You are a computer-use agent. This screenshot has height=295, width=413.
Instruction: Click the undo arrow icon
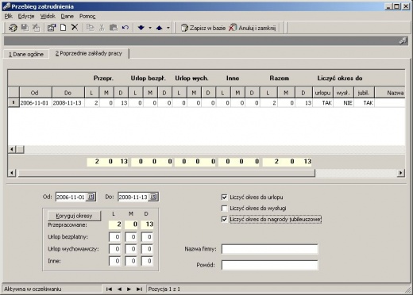[125, 28]
